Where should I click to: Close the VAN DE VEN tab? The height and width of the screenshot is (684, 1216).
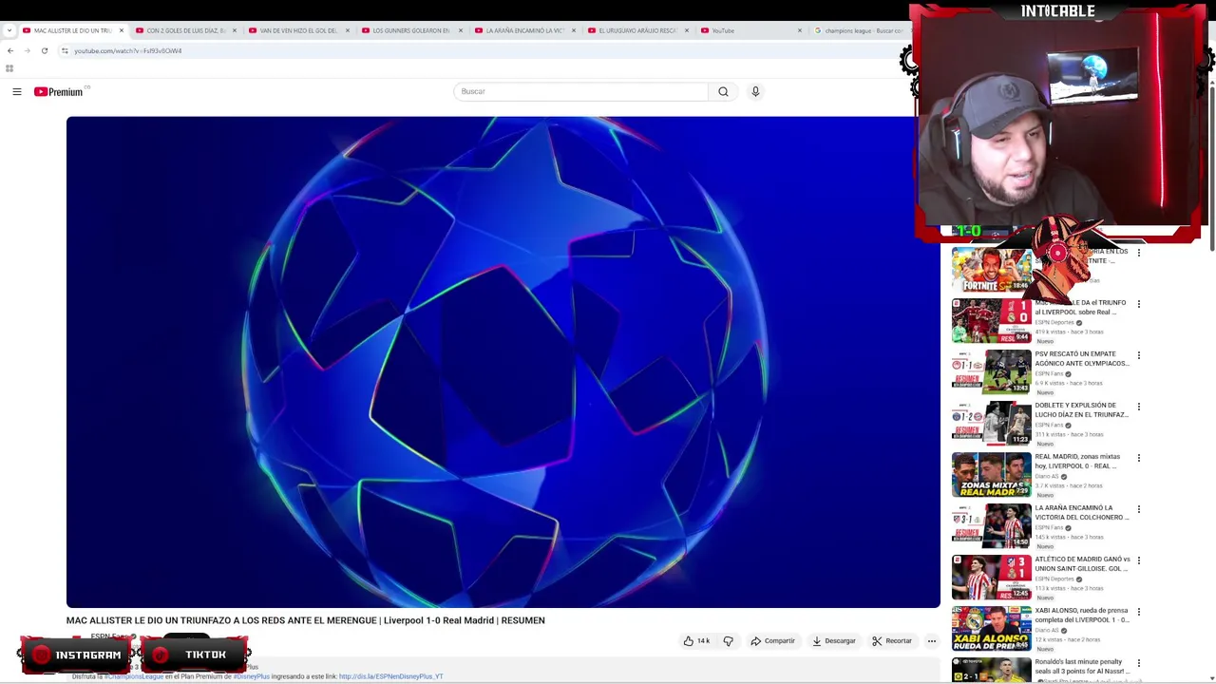pyautogui.click(x=348, y=30)
